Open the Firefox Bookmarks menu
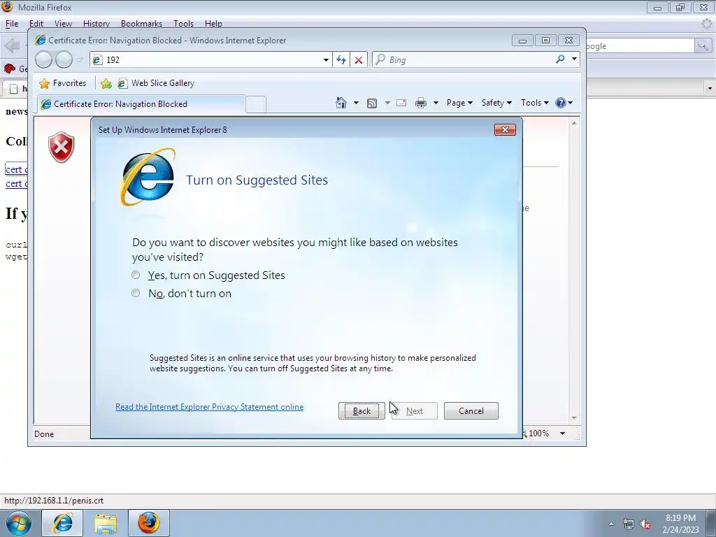This screenshot has width=716, height=537. 141,24
